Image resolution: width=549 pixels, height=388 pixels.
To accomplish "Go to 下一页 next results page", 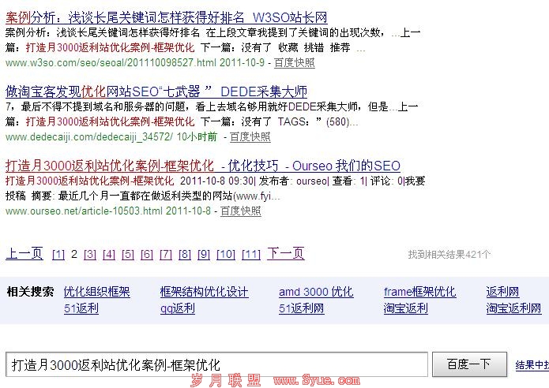I will click(x=285, y=254).
